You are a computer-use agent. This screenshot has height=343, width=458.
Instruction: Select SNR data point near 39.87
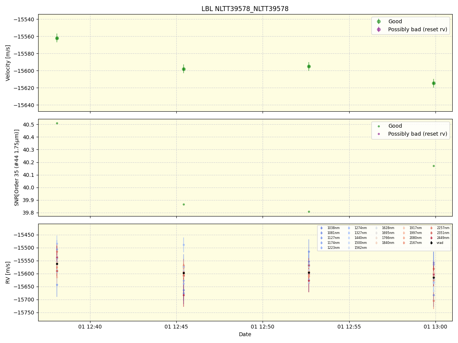[184, 204]
